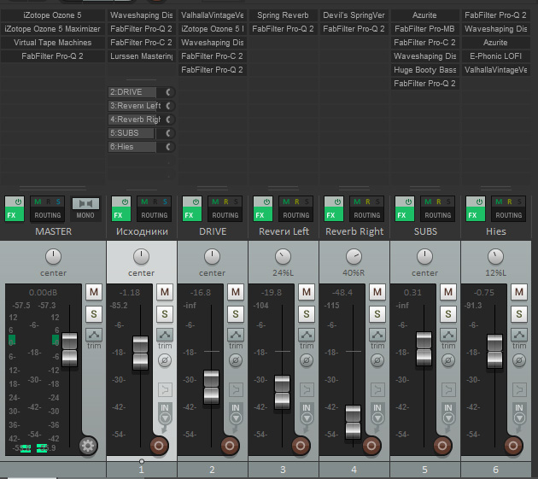Arm record on the Hies track
This screenshot has width=538, height=479.
pyautogui.click(x=513, y=446)
